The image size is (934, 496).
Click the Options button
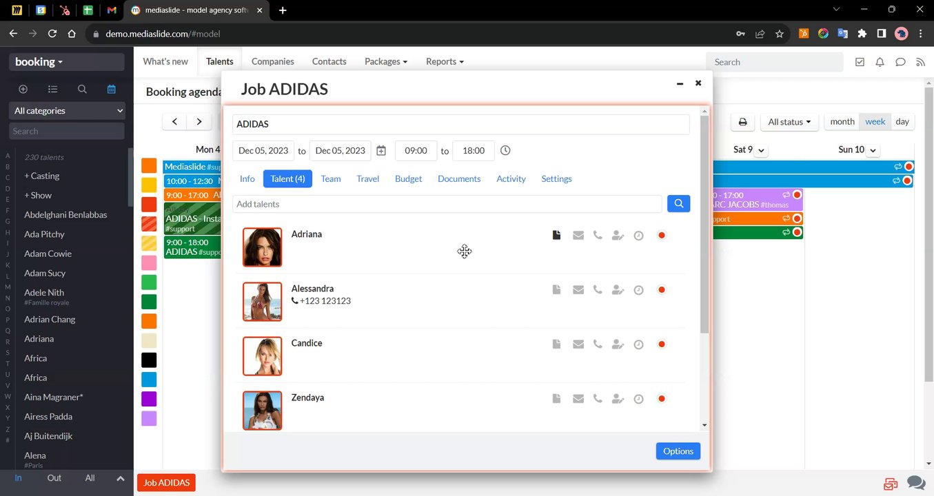point(678,451)
